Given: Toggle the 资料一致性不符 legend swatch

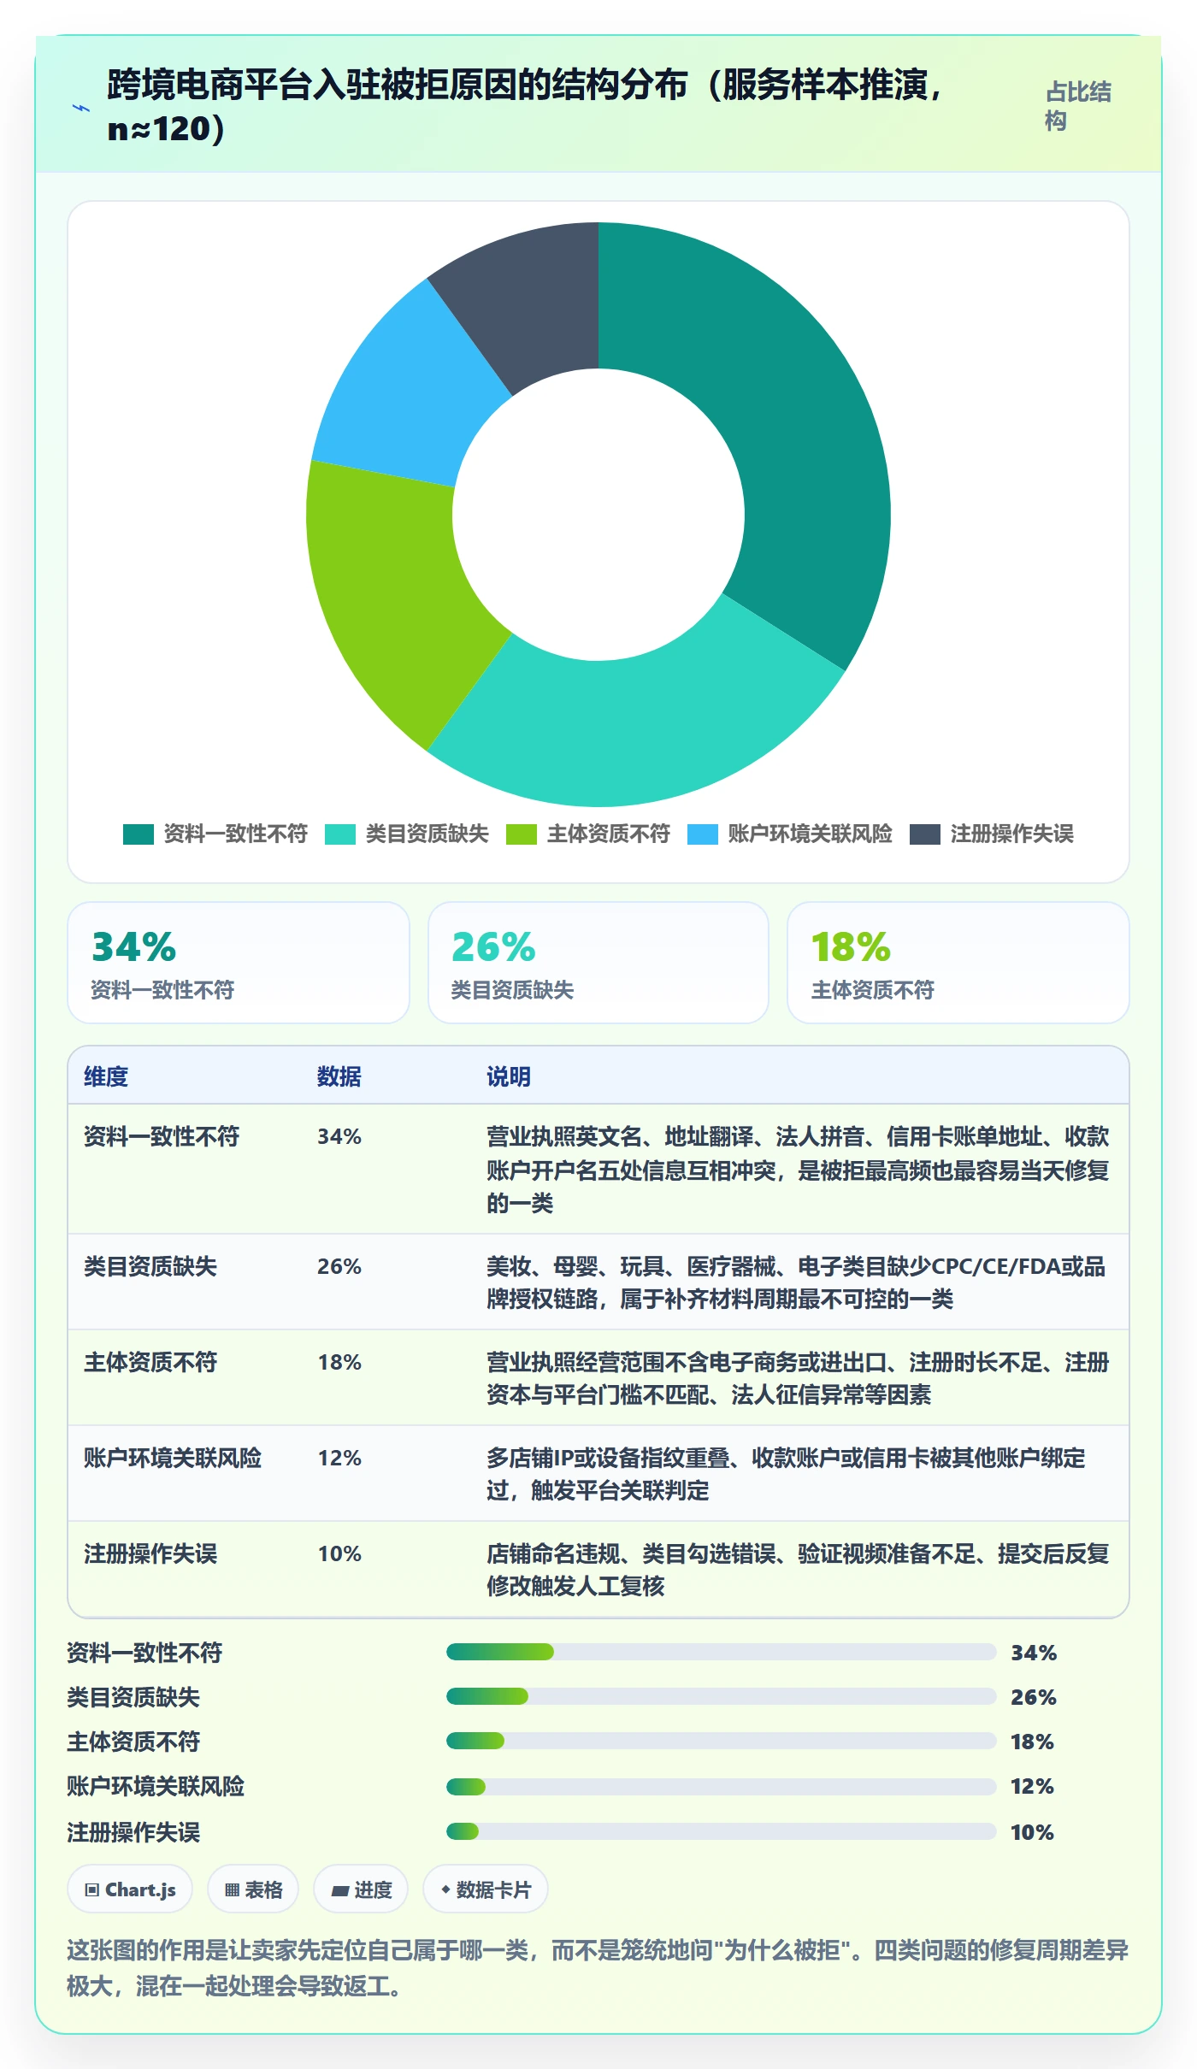Looking at the screenshot, I should [139, 834].
